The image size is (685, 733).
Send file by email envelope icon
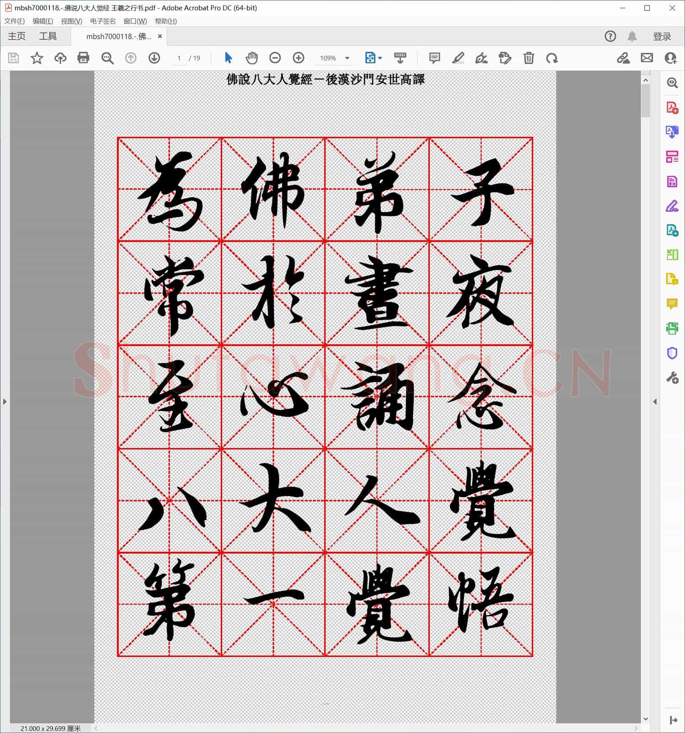point(647,58)
